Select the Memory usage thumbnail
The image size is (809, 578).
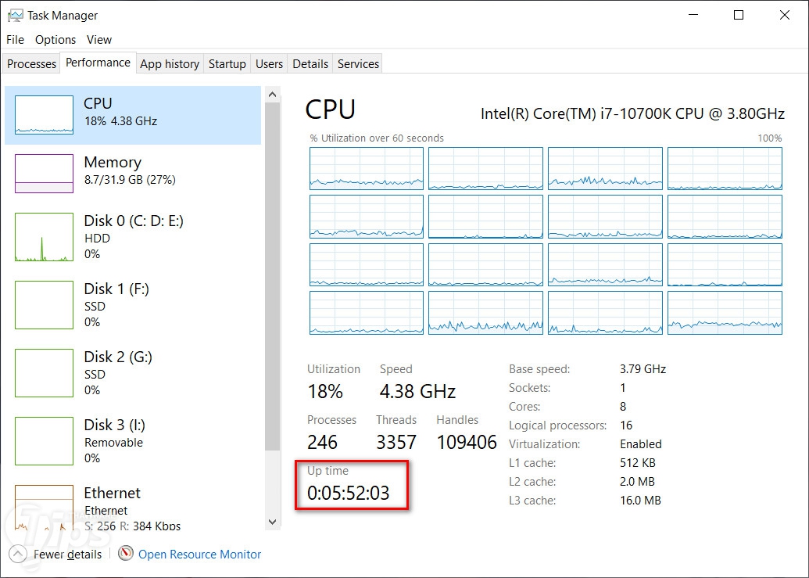click(44, 174)
